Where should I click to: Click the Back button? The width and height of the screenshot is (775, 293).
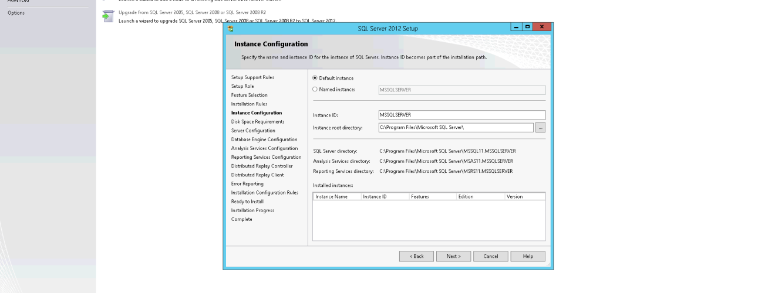click(x=416, y=256)
